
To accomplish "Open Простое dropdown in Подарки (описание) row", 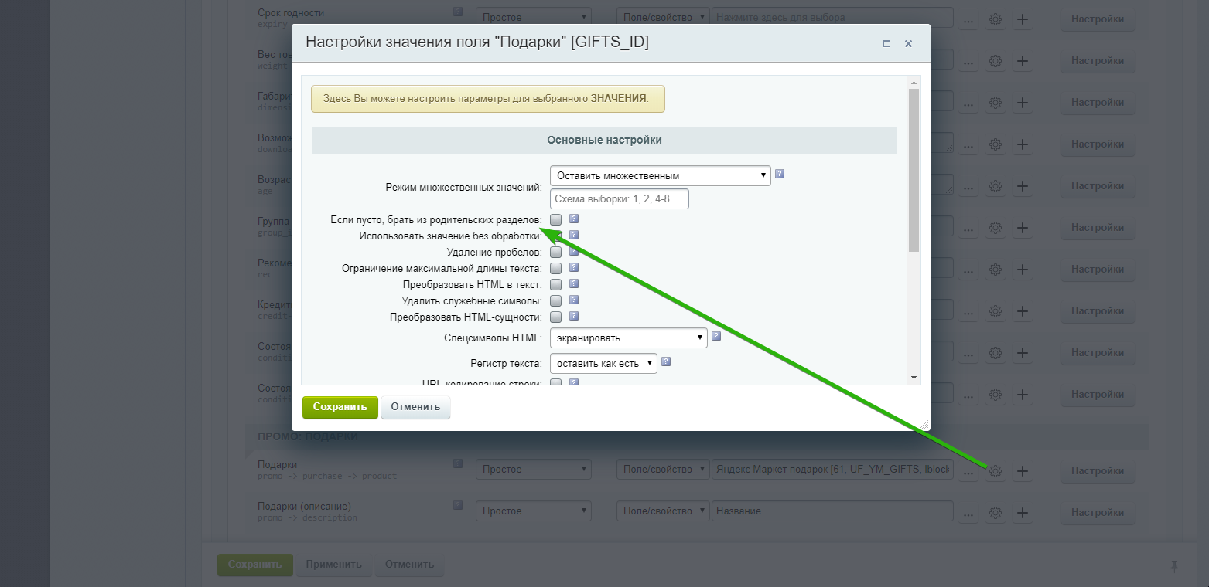I will click(533, 511).
